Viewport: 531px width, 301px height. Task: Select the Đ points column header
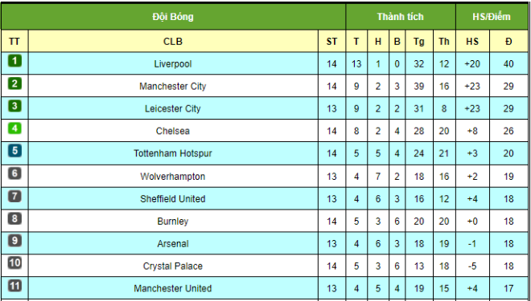point(508,41)
